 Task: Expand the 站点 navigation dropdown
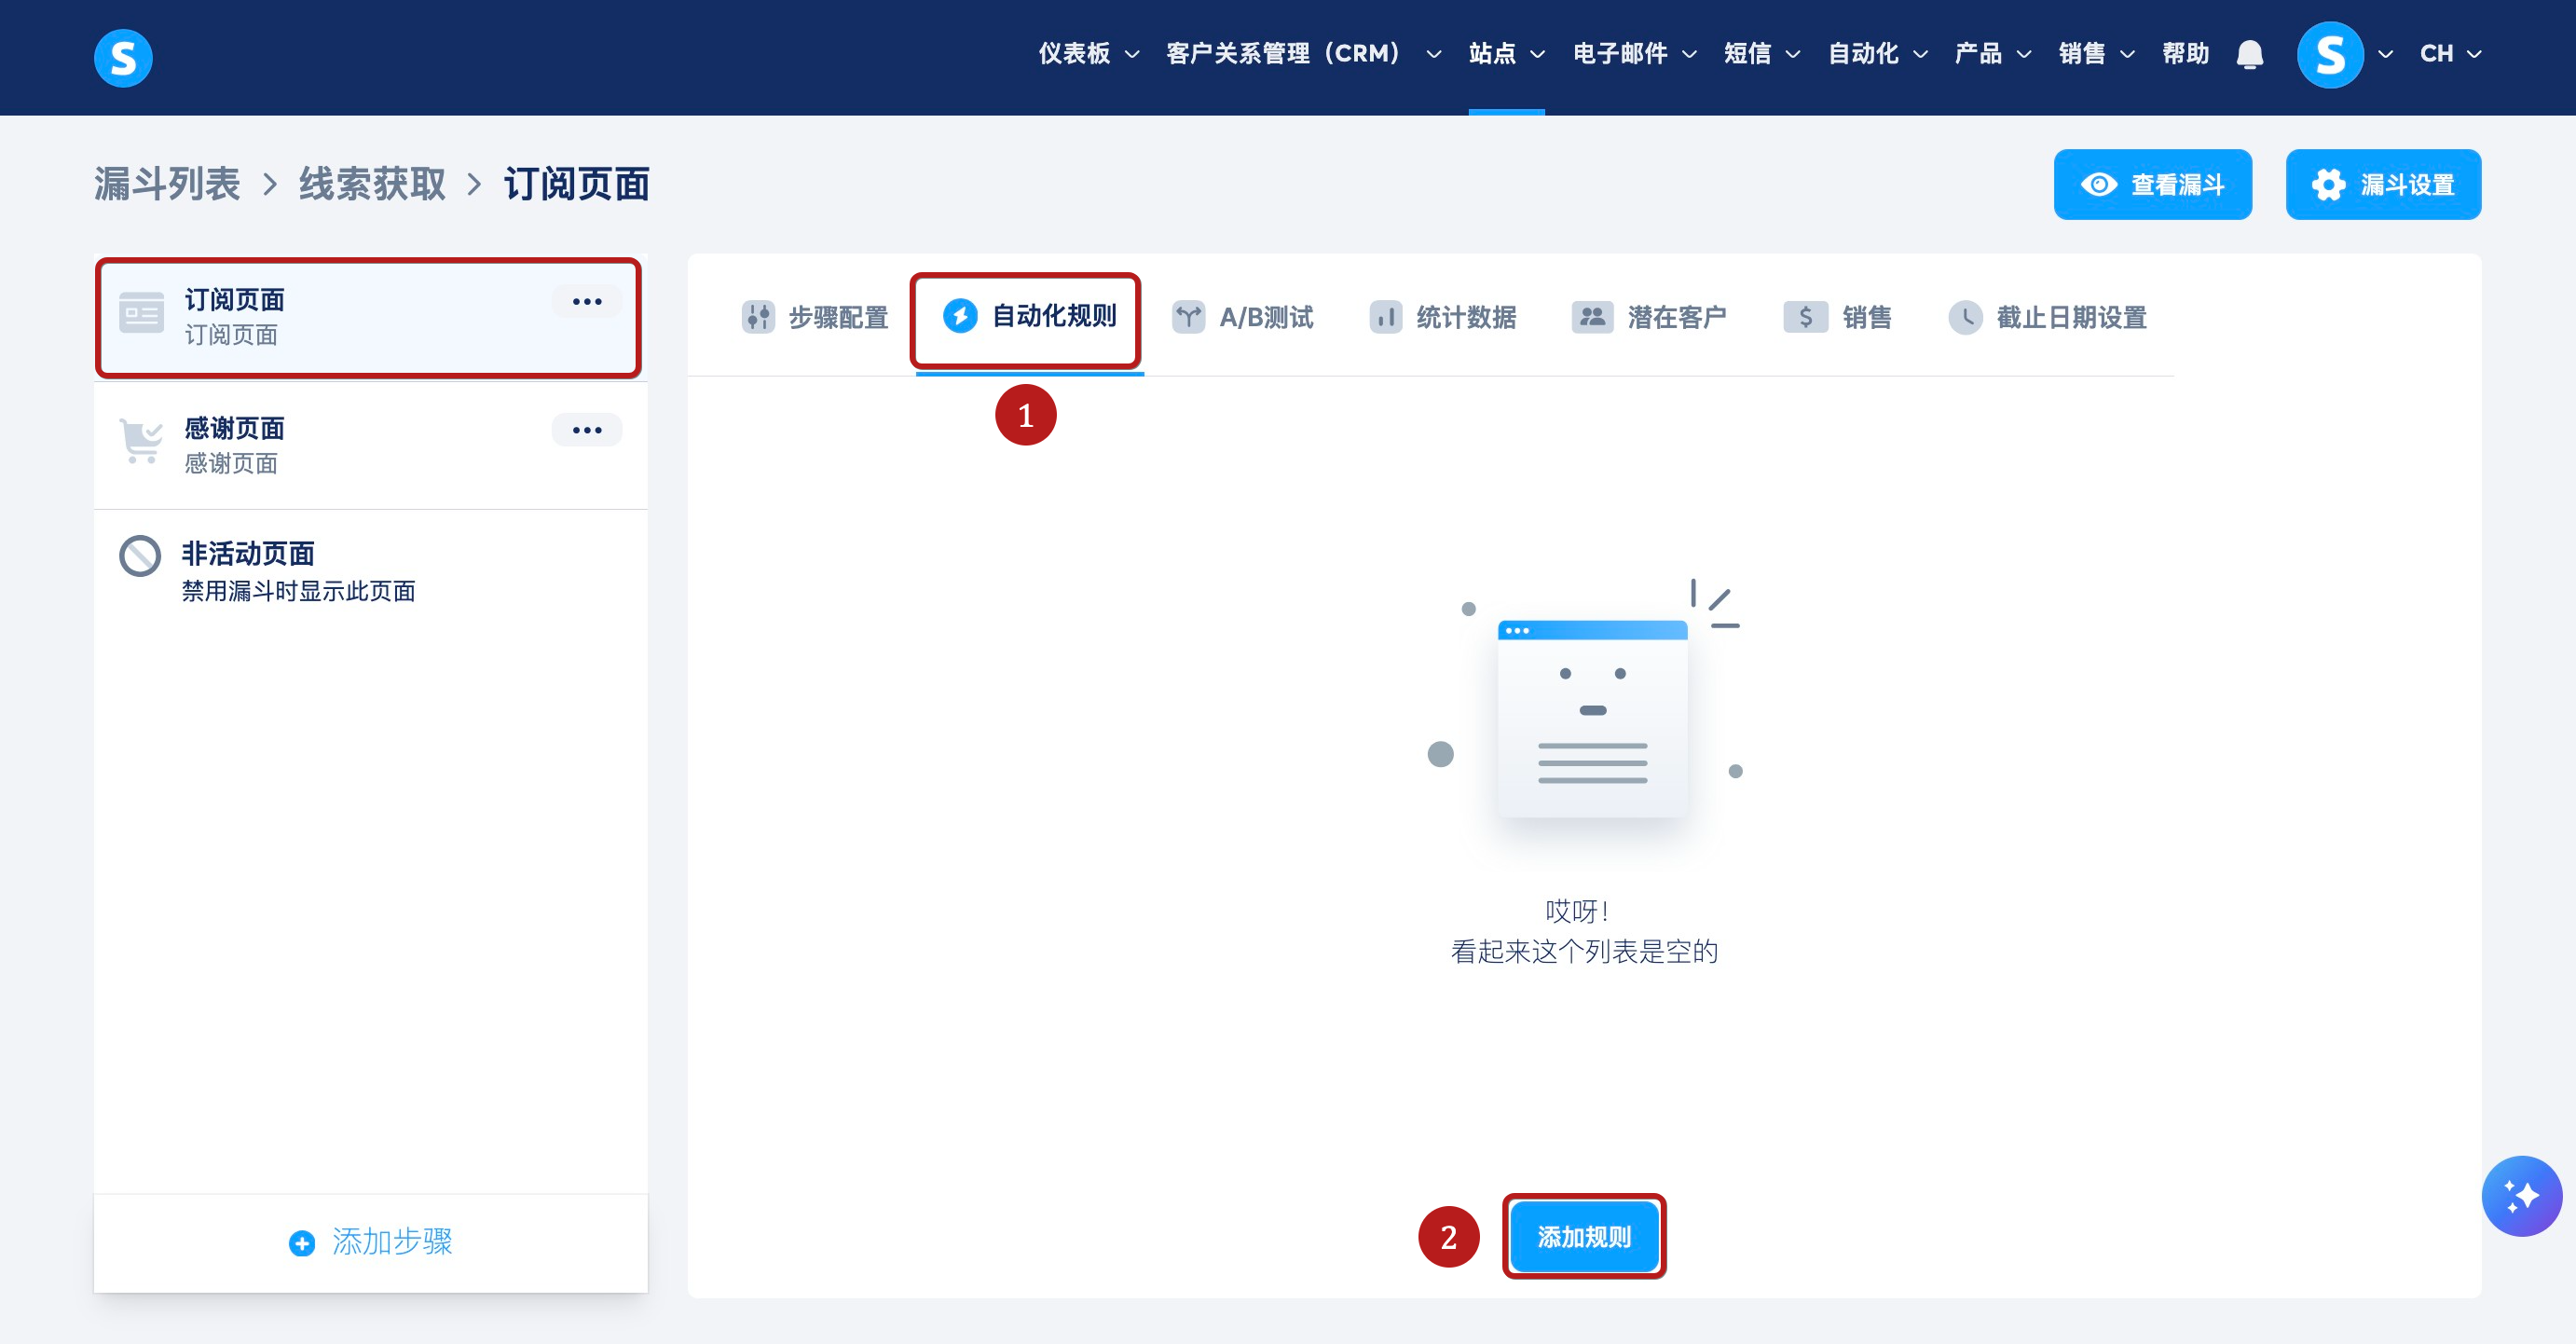point(1505,54)
